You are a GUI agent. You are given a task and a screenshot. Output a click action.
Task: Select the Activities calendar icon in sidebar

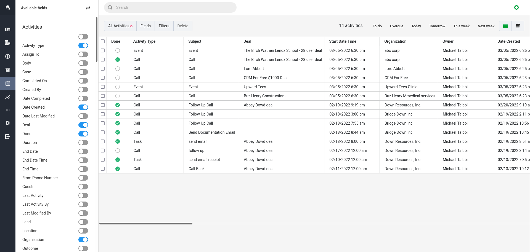tap(7, 83)
